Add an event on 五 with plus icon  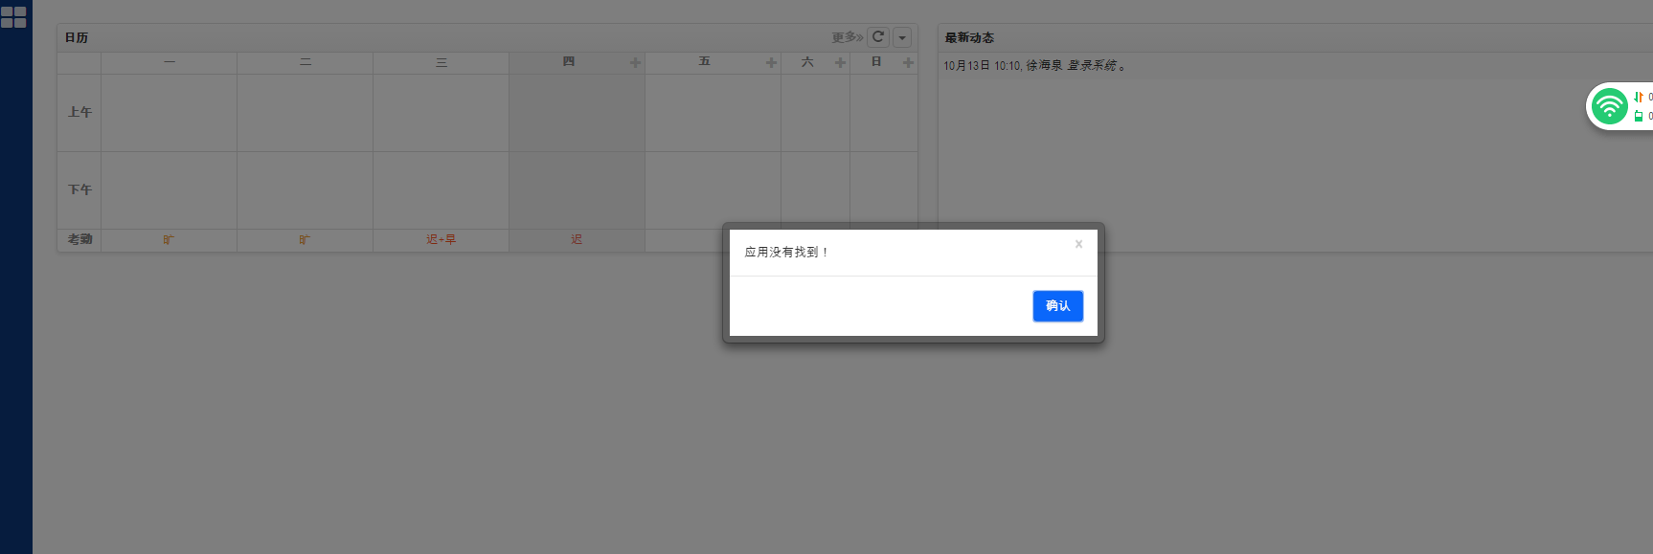tap(771, 63)
